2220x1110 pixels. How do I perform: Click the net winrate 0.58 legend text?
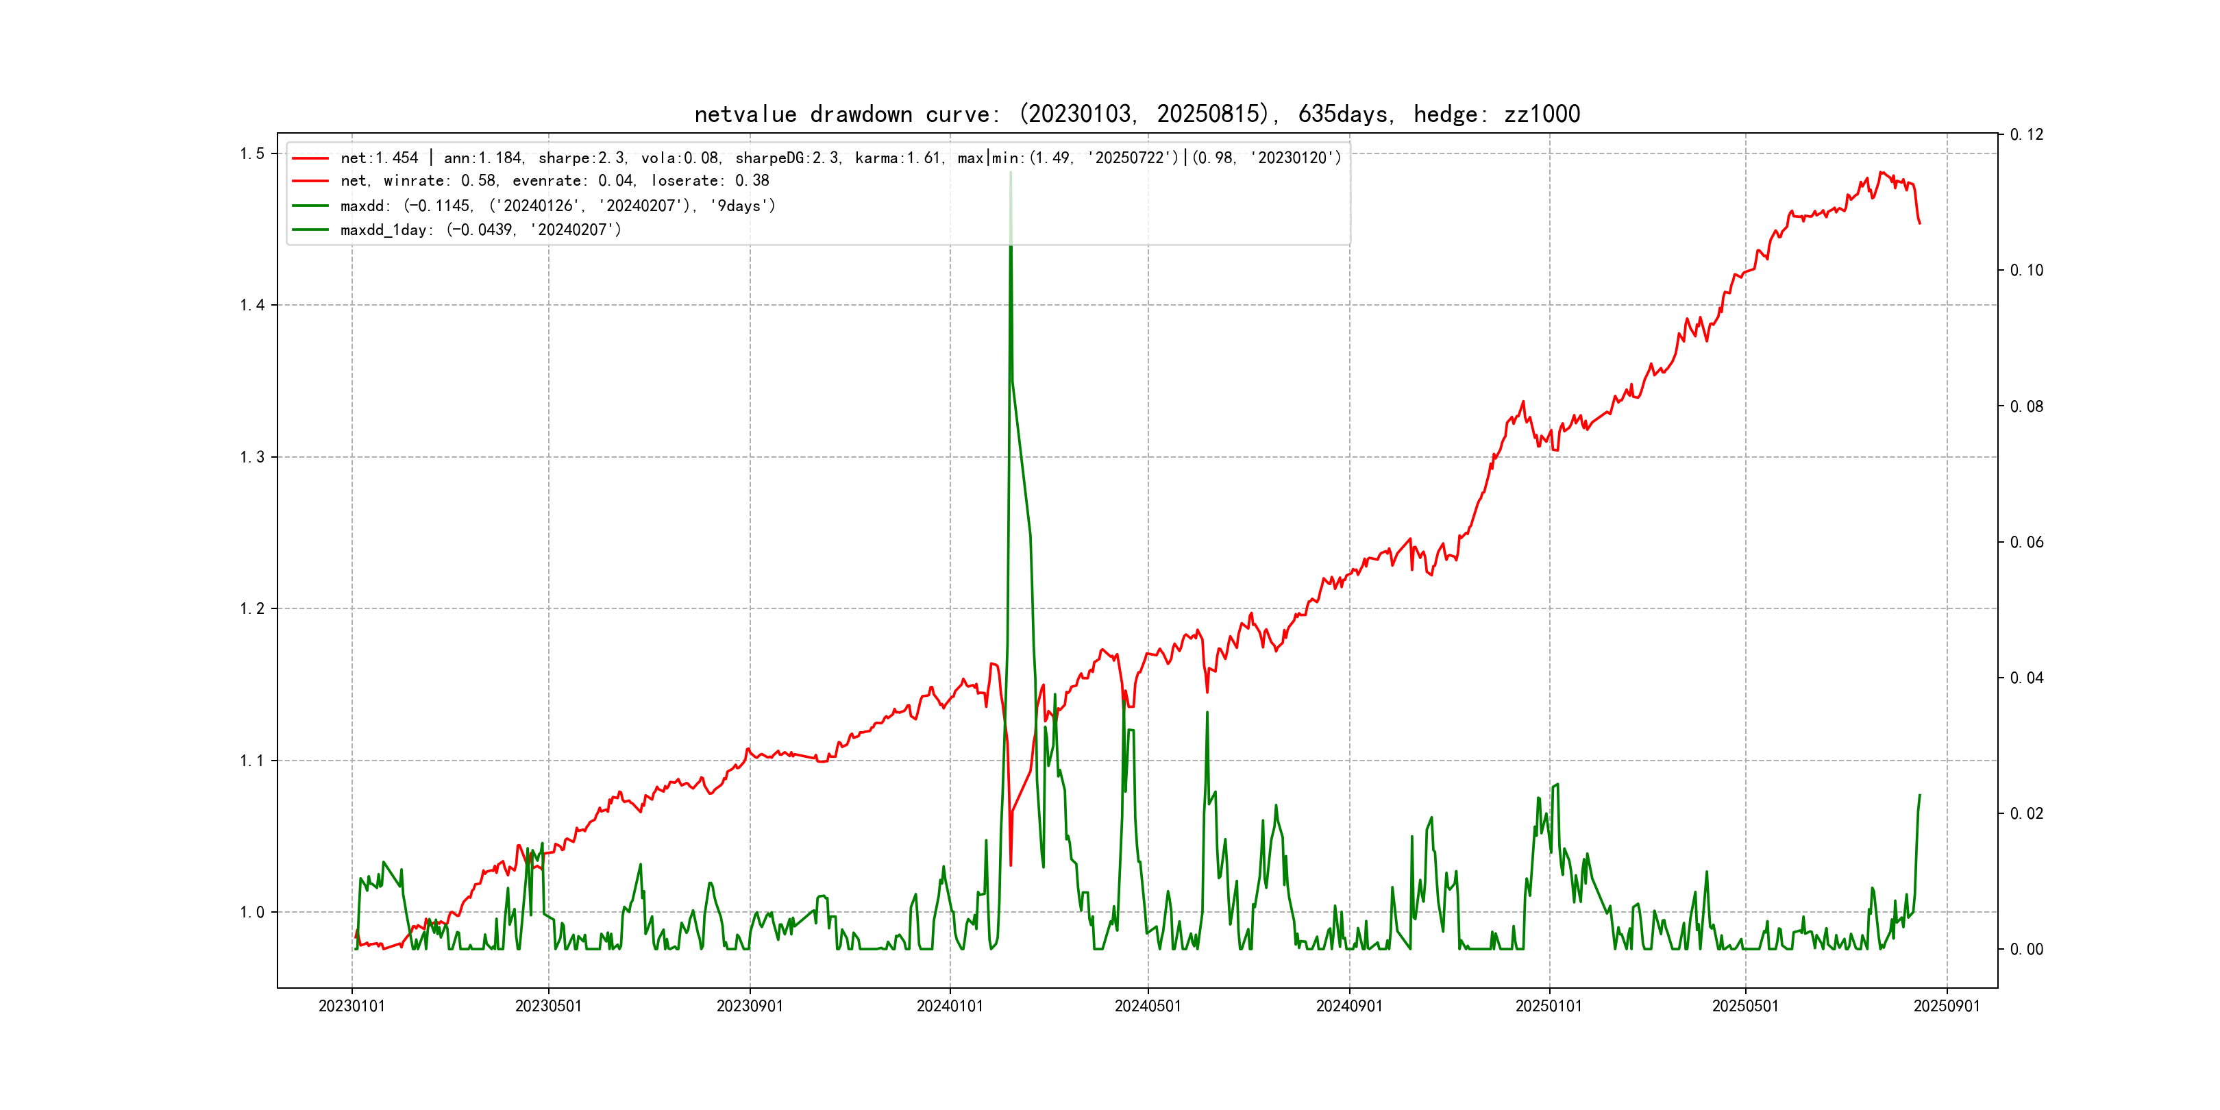tap(554, 181)
